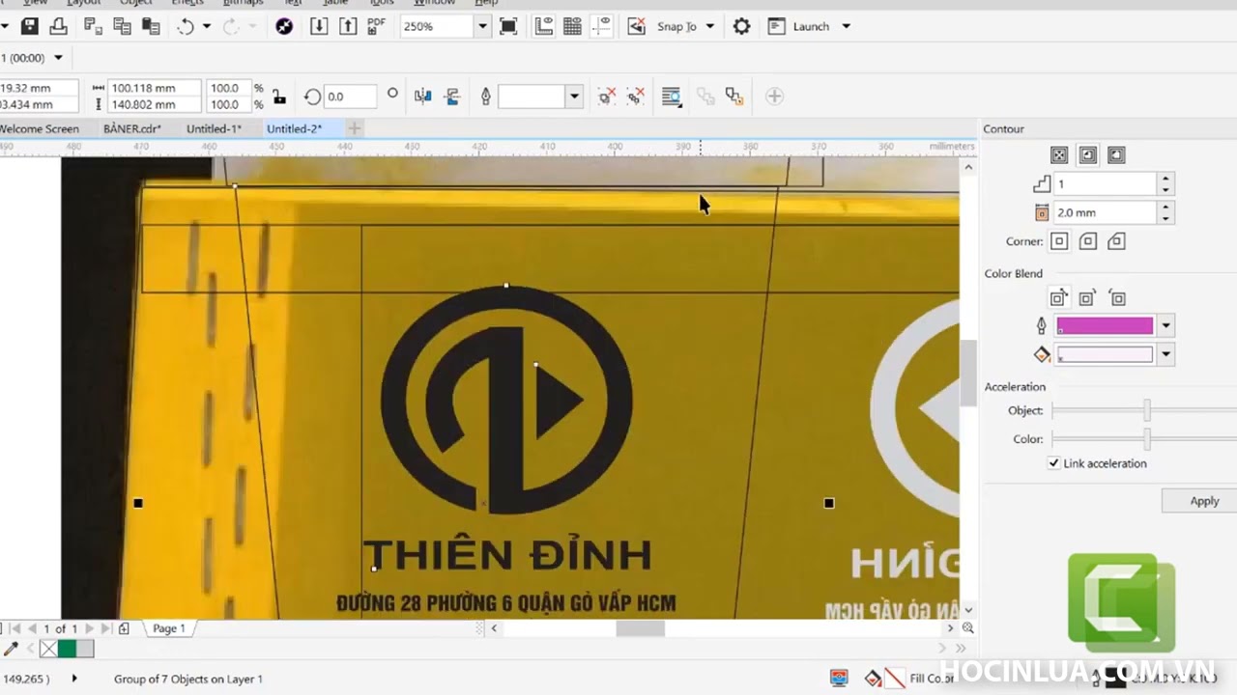This screenshot has height=695, width=1237.
Task: Select the Inside contour option
Action: 1088,155
